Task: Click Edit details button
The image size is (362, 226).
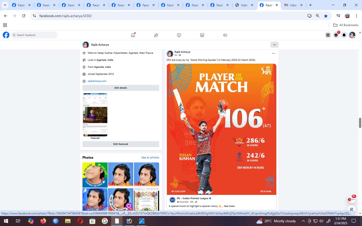Action: (x=121, y=88)
